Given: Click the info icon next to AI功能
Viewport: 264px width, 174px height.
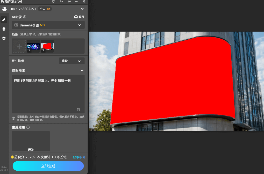Looking at the screenshot, I should [25, 17].
